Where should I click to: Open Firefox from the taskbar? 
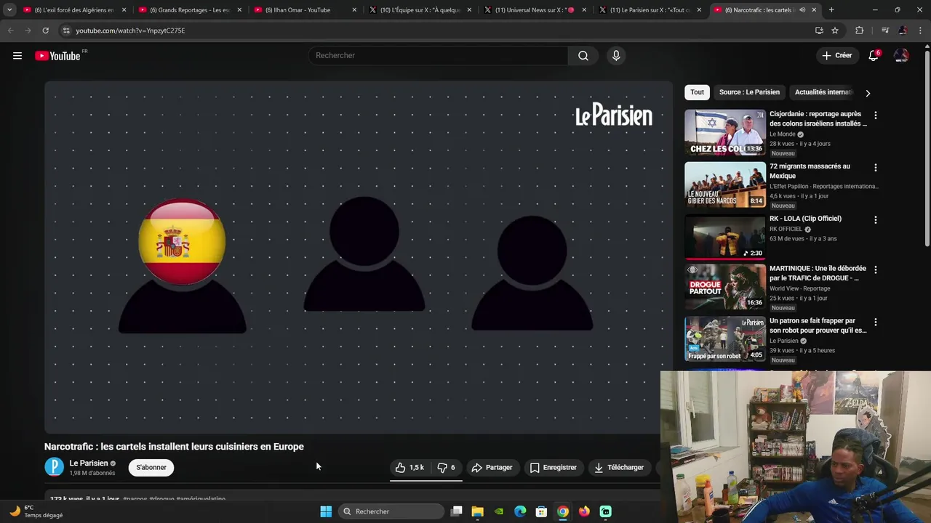pos(584,511)
